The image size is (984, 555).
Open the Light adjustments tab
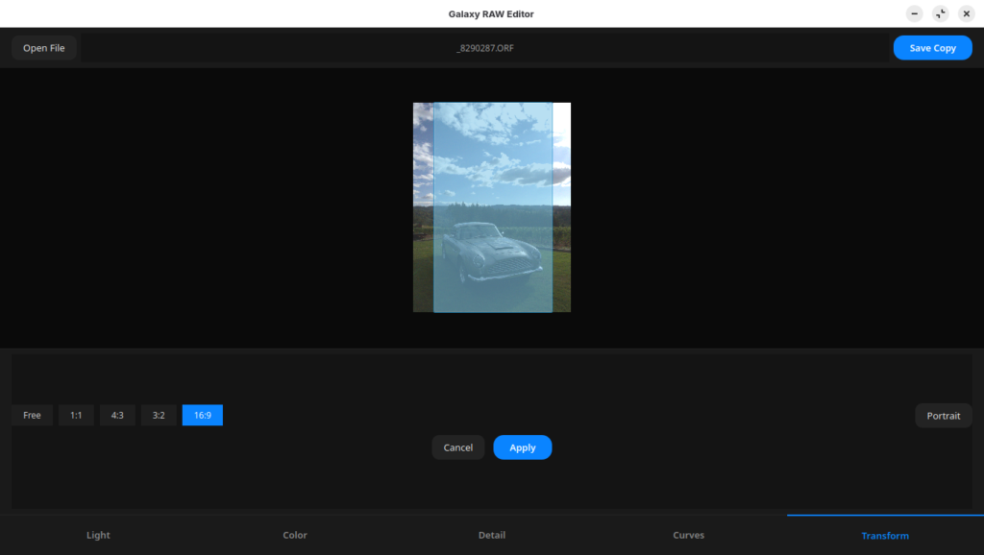pyautogui.click(x=98, y=535)
